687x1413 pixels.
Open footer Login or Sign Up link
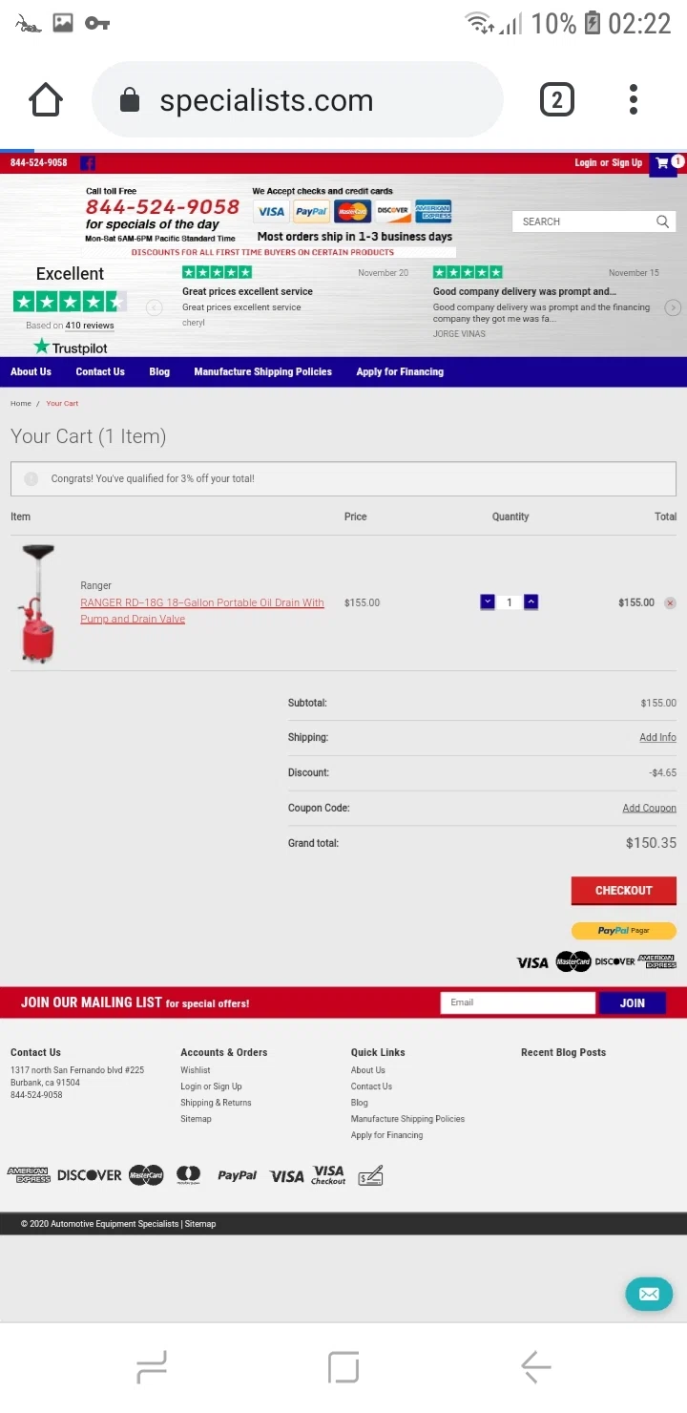click(x=211, y=1086)
